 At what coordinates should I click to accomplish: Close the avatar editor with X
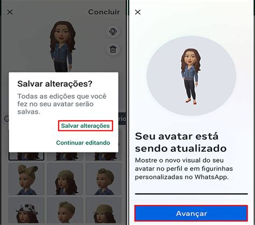pyautogui.click(x=10, y=12)
